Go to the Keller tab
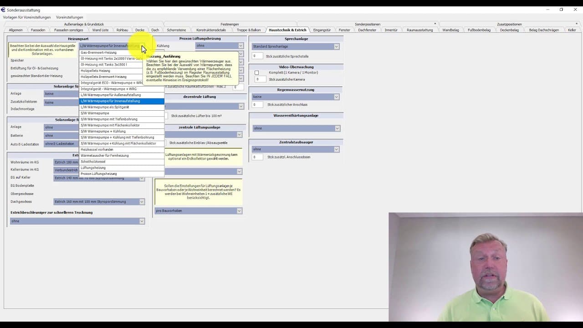 coord(572,30)
